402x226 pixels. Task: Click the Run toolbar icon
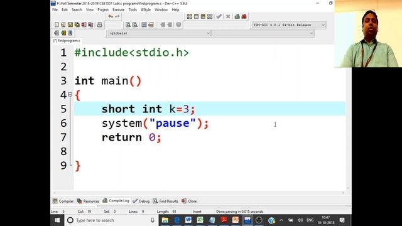[x=196, y=17]
